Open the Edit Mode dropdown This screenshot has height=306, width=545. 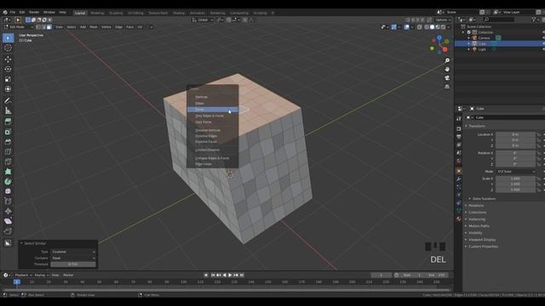click(18, 27)
